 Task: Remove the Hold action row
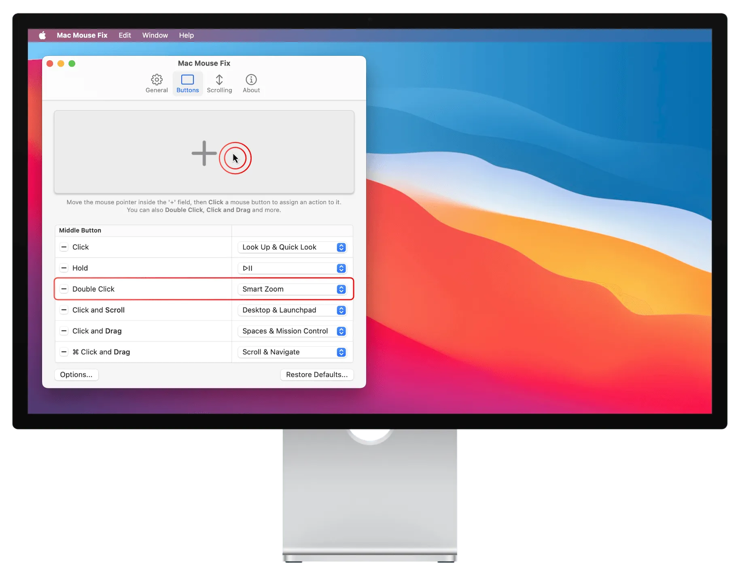click(64, 268)
